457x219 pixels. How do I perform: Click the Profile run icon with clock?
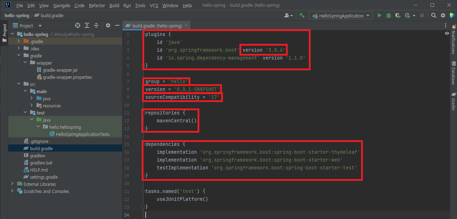[407, 15]
